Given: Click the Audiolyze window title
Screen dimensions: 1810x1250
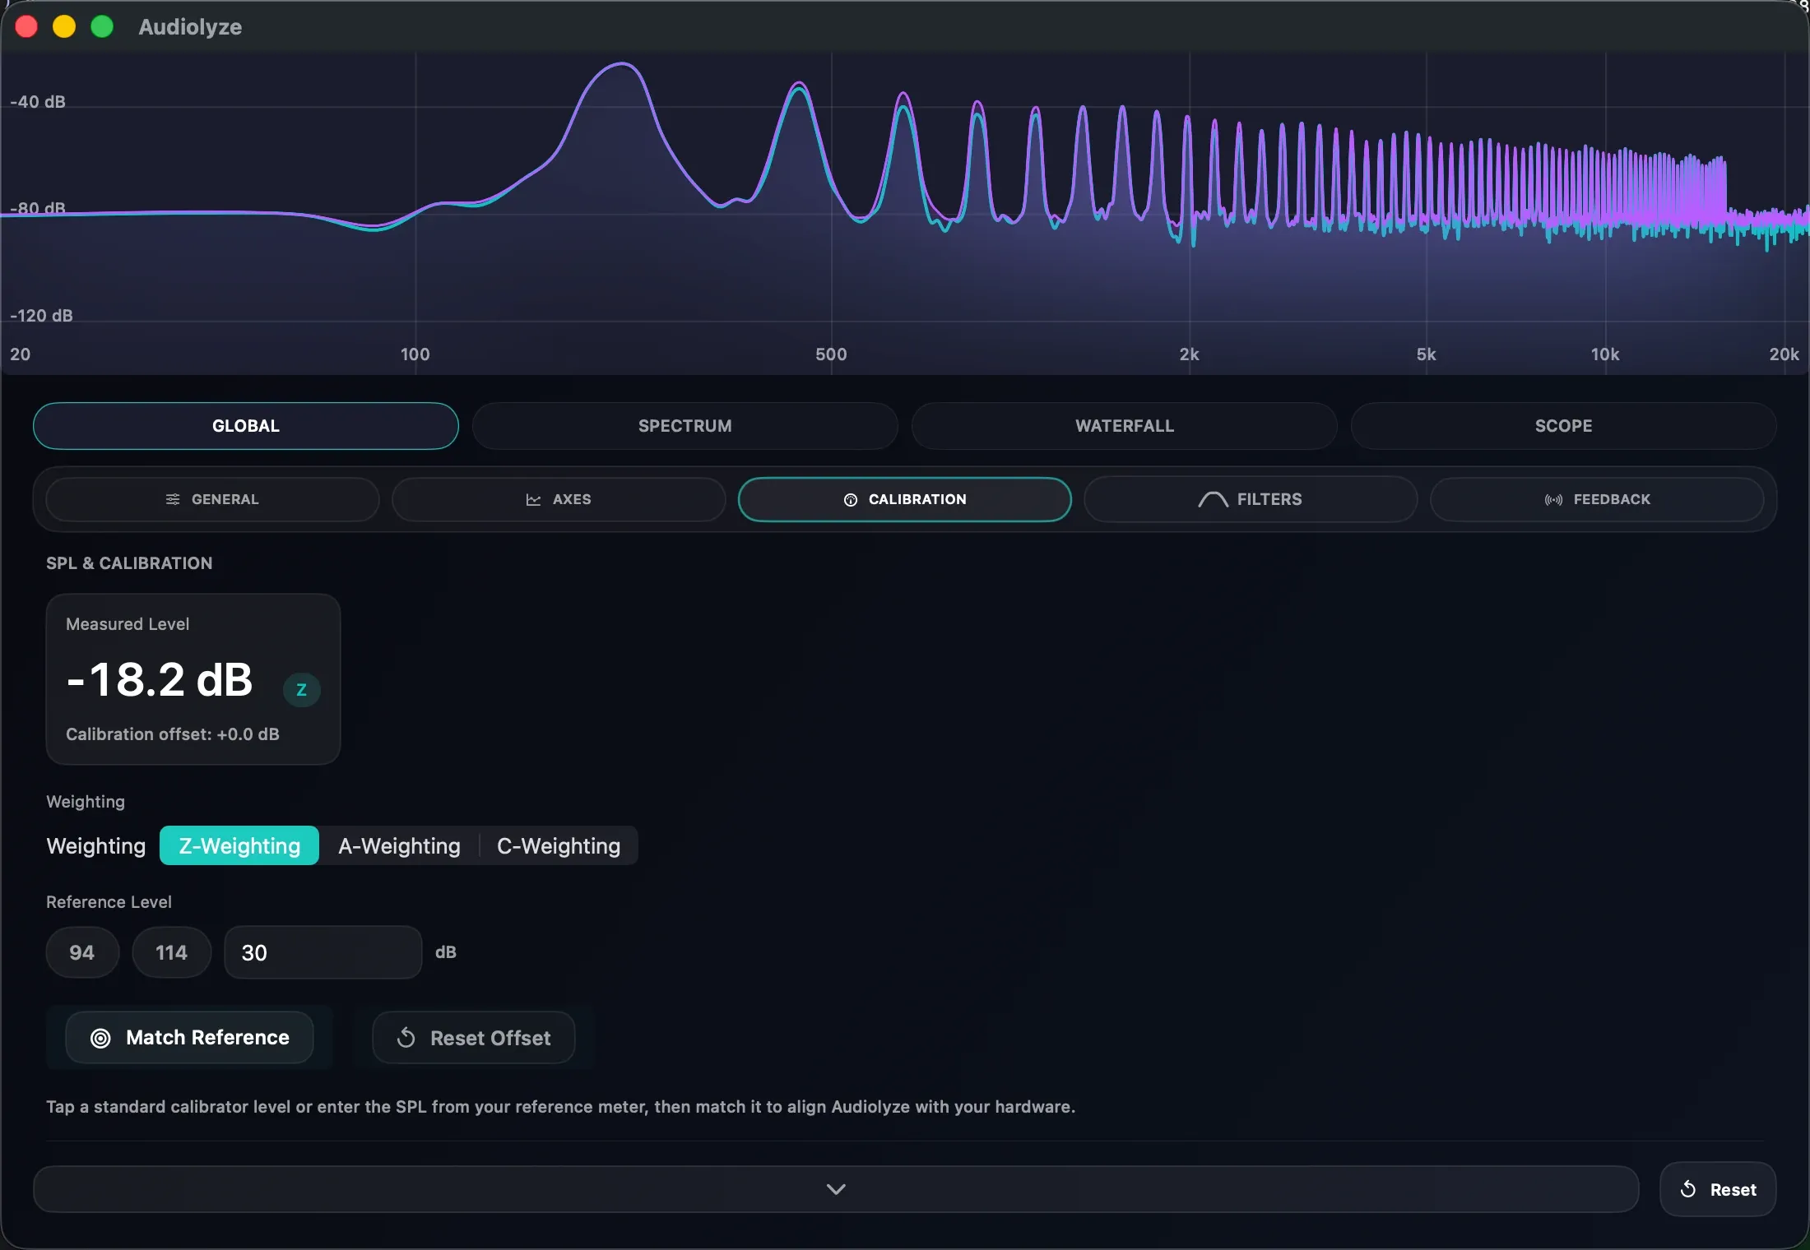Looking at the screenshot, I should pyautogui.click(x=190, y=27).
